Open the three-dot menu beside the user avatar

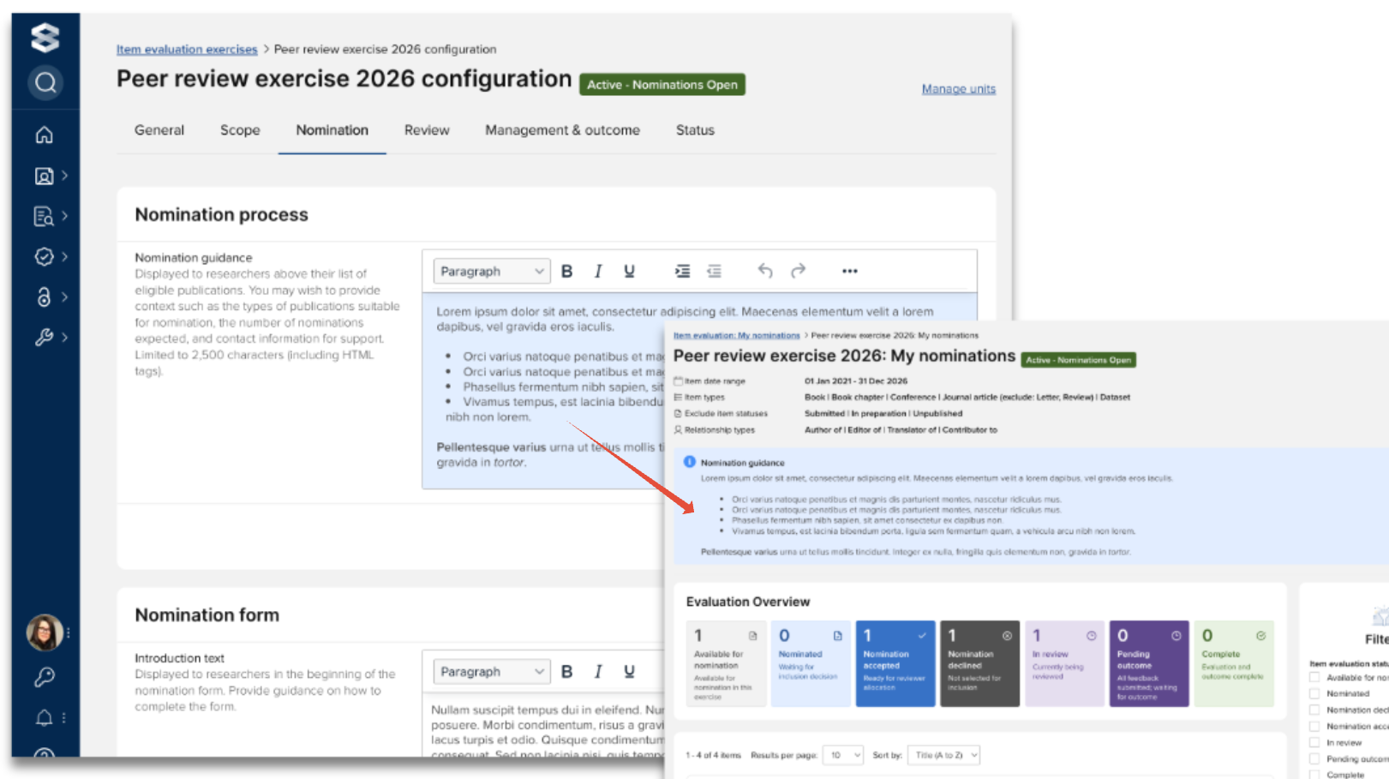(68, 633)
